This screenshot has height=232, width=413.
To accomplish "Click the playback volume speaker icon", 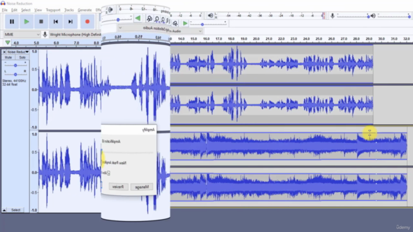I will coord(373,16).
